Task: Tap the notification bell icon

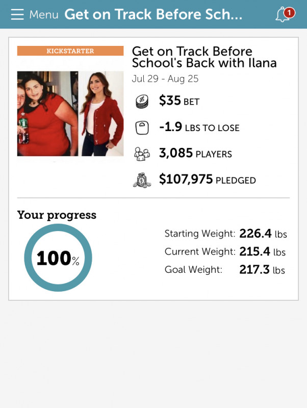Action: pos(283,15)
